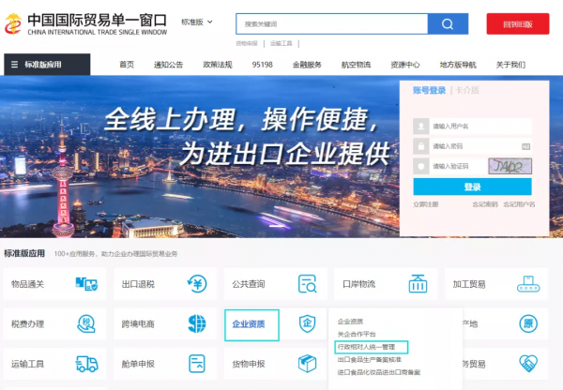Expand the 标准版应用 hamburger menu
The image size is (563, 390).
pyautogui.click(x=14, y=65)
